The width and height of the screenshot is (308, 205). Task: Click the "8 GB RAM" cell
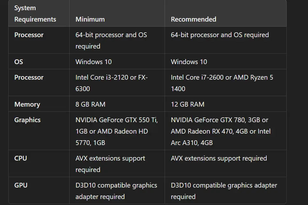click(x=90, y=104)
